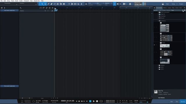Click the browser home icon
Screen dimensions: 186x104
pyautogui.click(x=154, y=8)
